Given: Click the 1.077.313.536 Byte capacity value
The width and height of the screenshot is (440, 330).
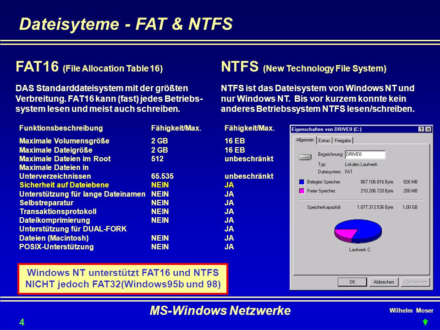Looking at the screenshot, I should [x=375, y=207].
